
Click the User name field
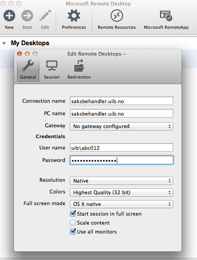click(121, 148)
